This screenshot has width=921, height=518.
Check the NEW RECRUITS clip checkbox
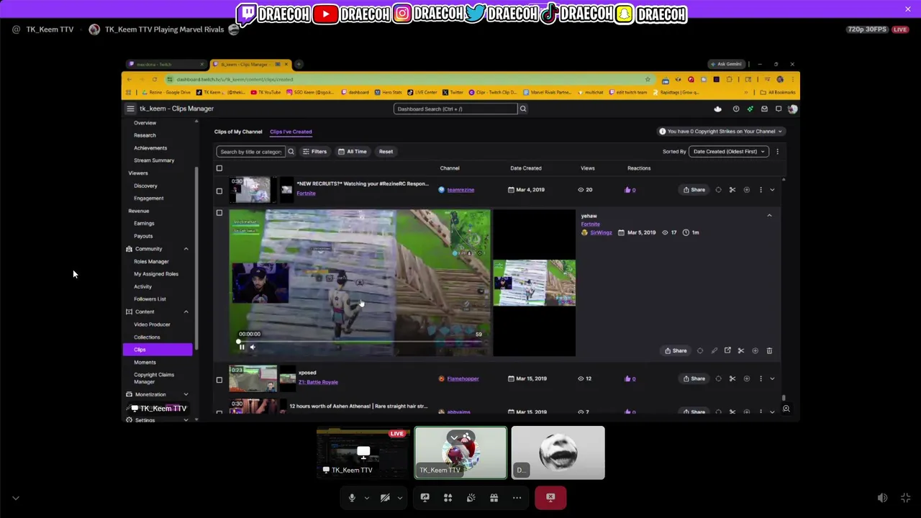[x=219, y=191]
